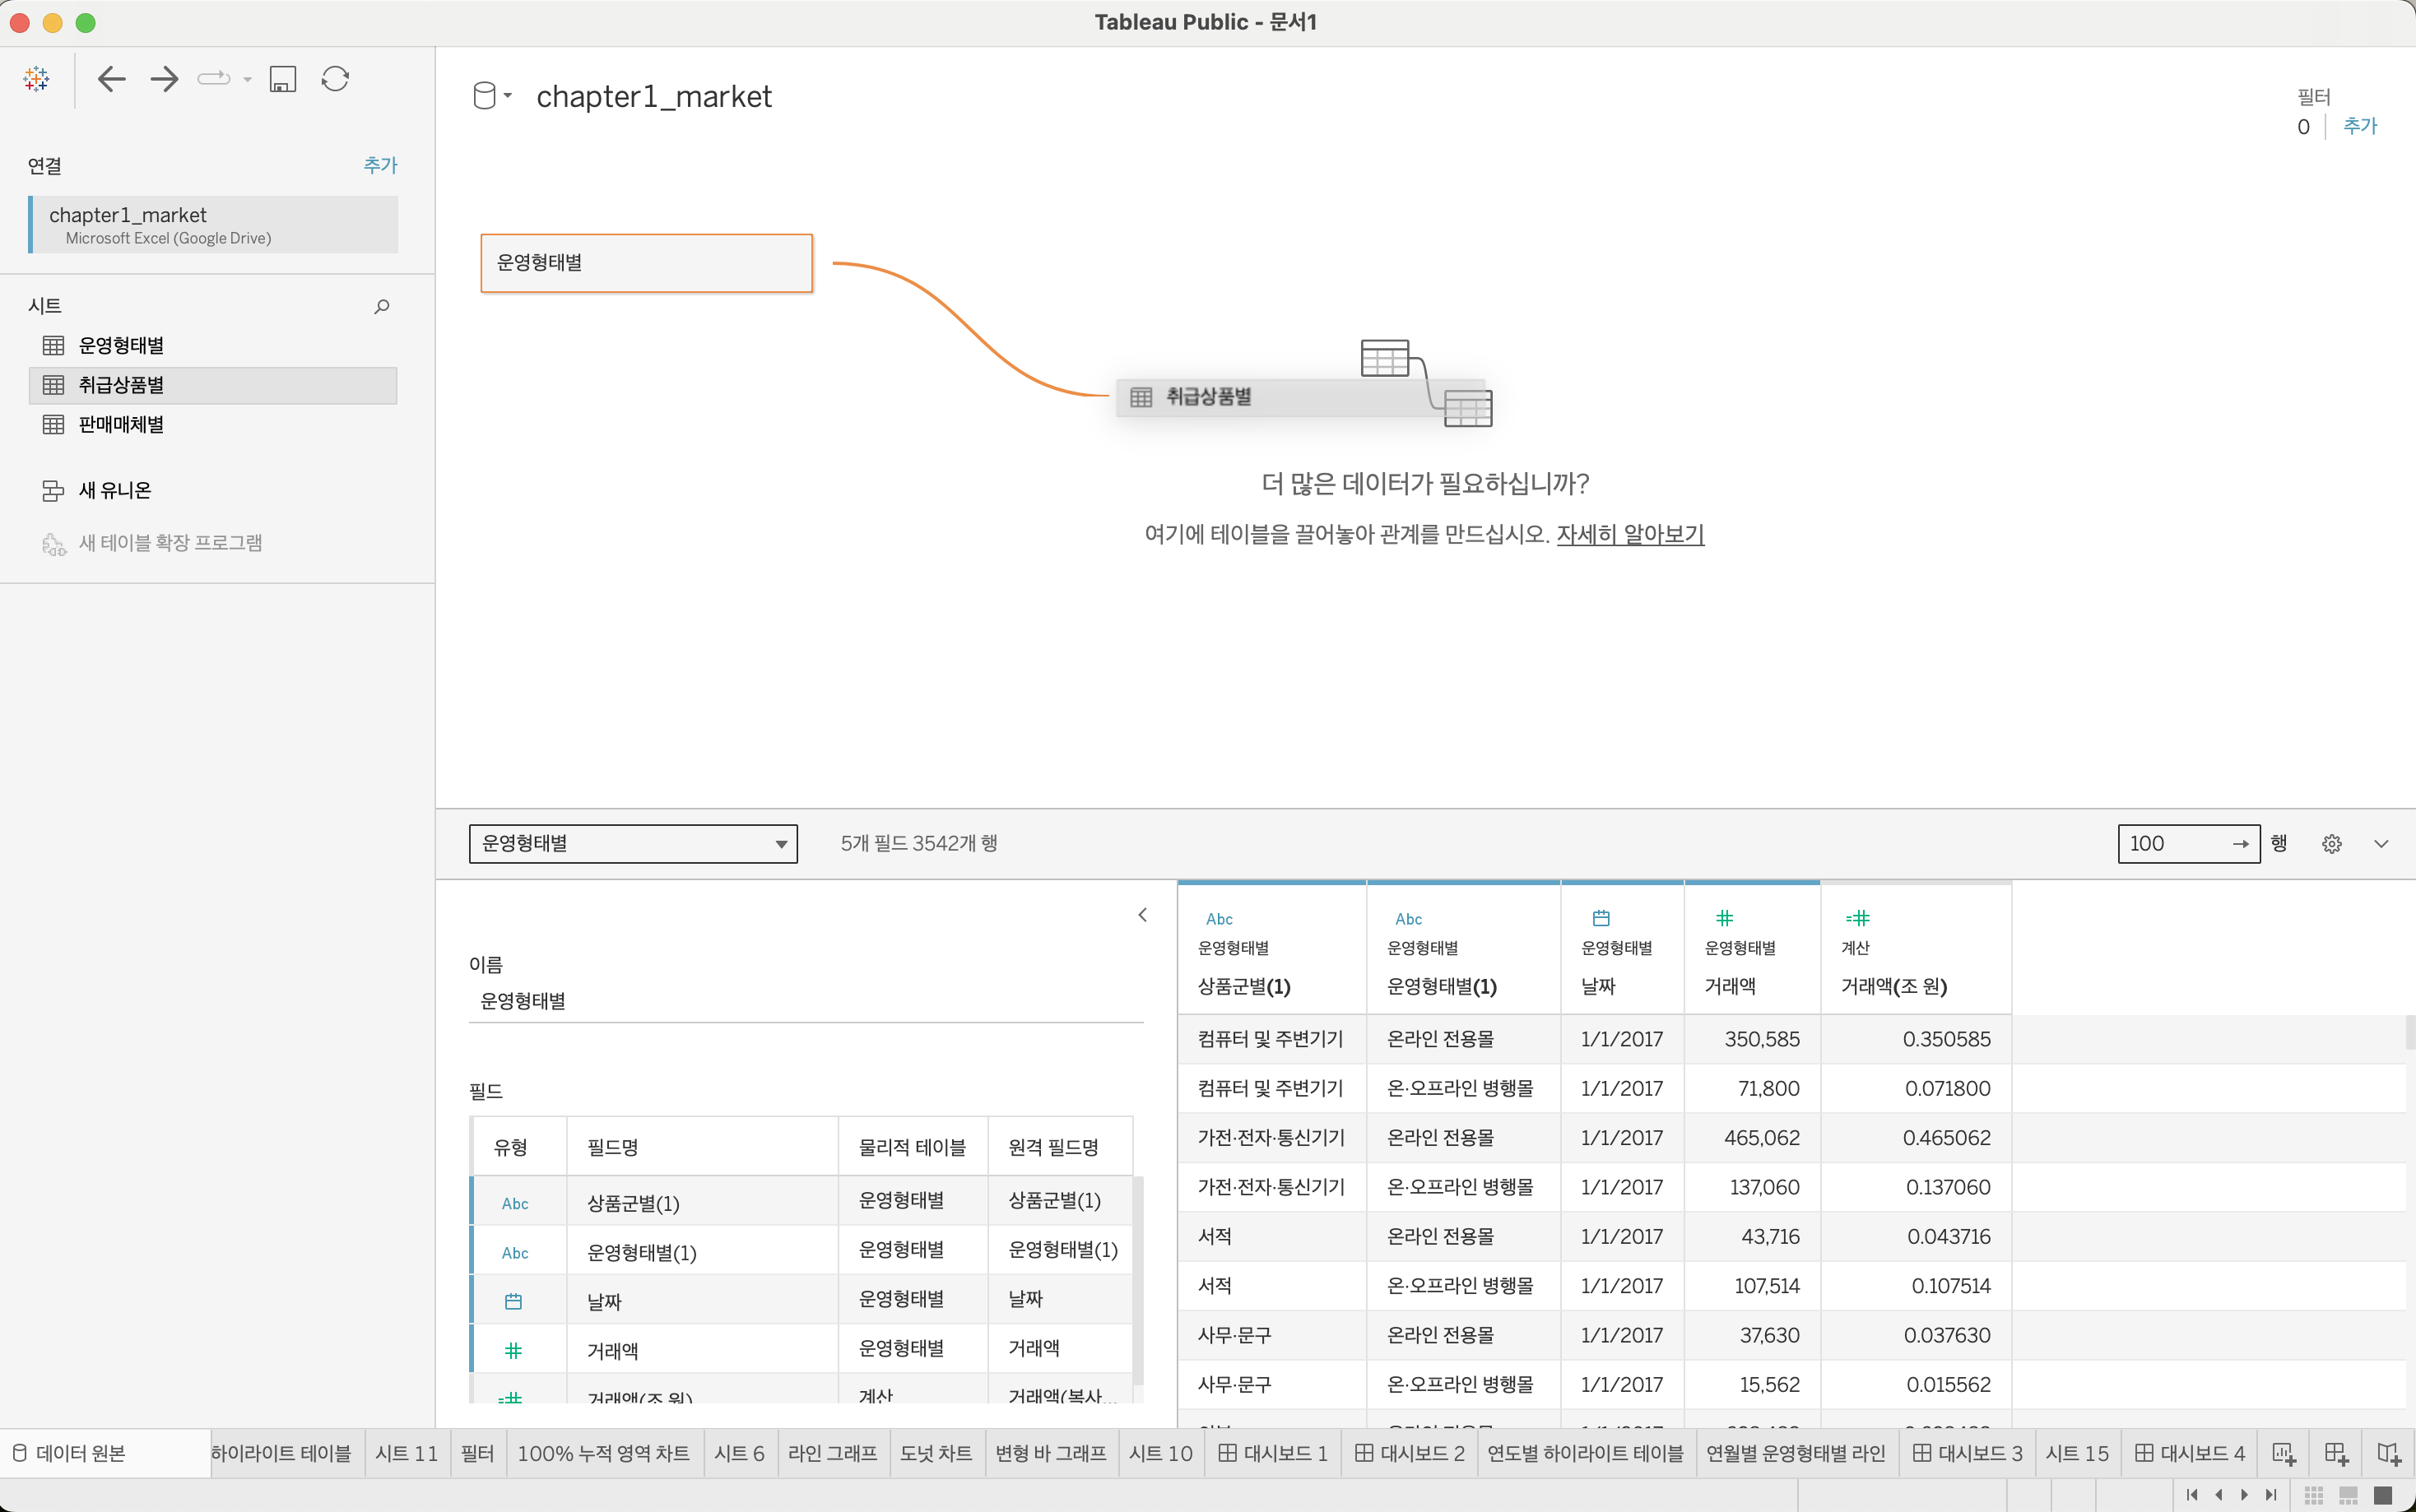Click the back arrow in toolbar
This screenshot has height=1512, width=2416.
click(111, 79)
